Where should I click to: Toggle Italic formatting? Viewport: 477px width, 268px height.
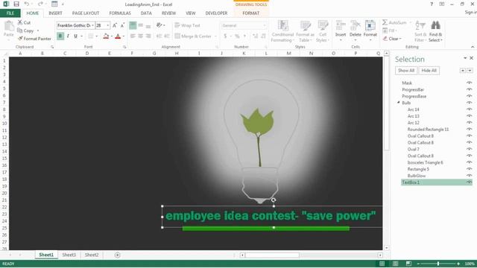(68, 36)
